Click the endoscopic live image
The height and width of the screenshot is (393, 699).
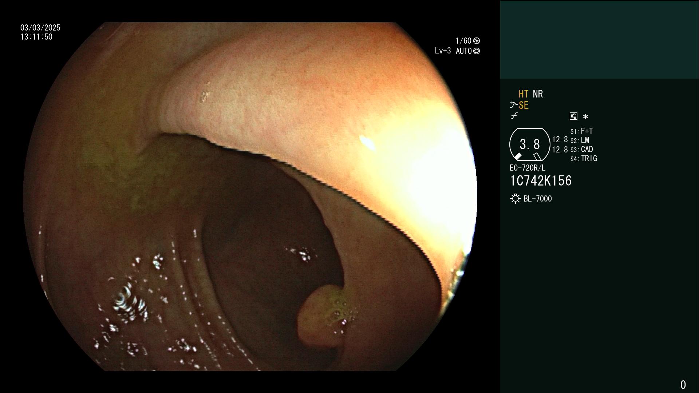250,196
